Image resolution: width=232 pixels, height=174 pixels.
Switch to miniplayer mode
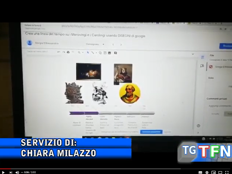(213, 172)
